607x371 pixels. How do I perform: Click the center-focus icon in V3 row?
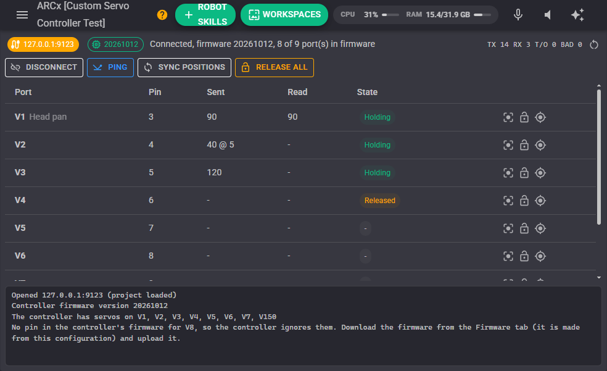pyautogui.click(x=508, y=173)
